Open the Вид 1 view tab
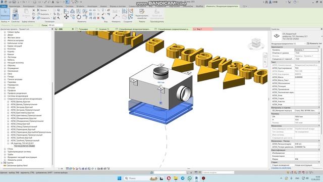Screen dimensions: 323x182 [199, 29]
